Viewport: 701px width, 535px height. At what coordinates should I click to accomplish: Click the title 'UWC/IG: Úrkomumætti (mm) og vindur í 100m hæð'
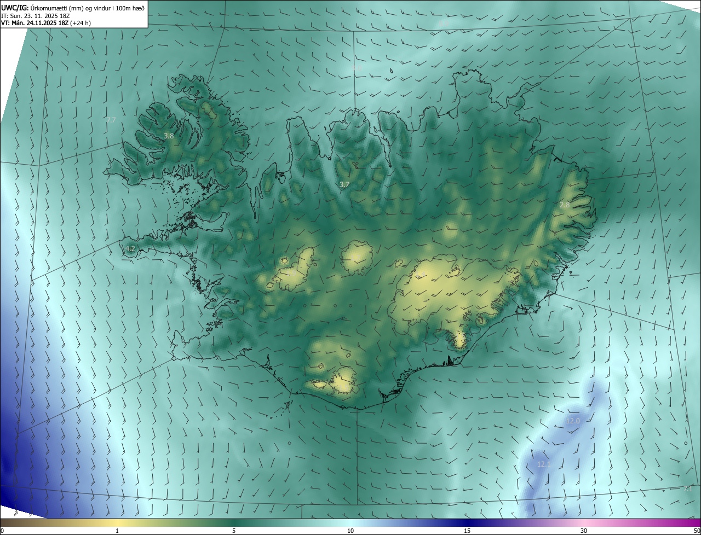(73, 8)
